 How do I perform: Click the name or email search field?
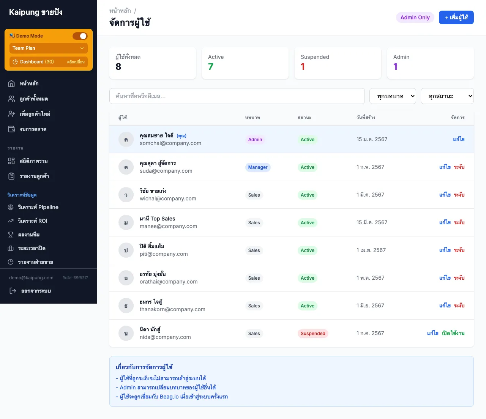237,96
